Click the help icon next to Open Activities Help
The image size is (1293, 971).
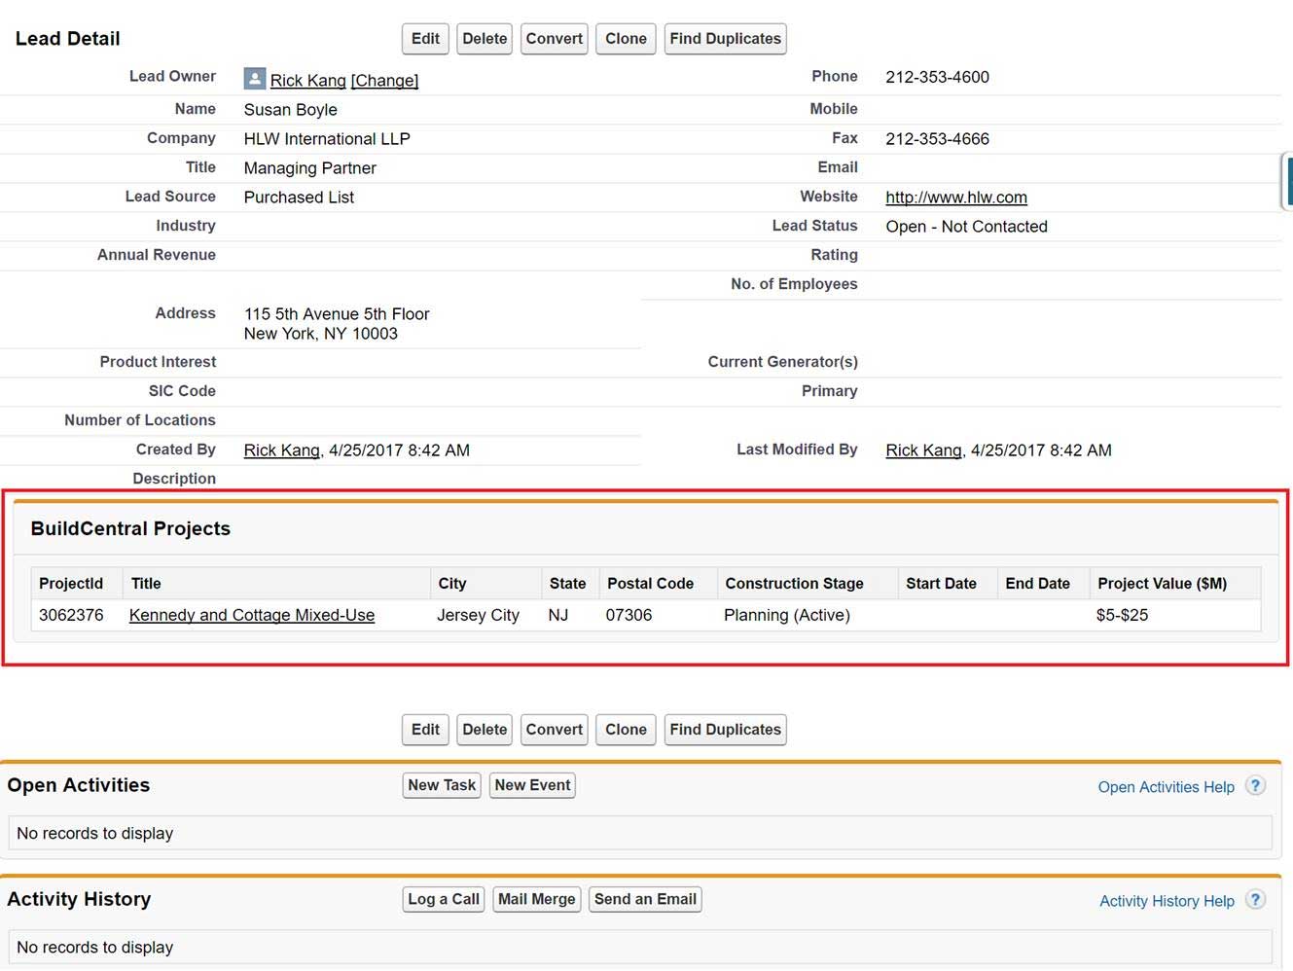(x=1255, y=786)
